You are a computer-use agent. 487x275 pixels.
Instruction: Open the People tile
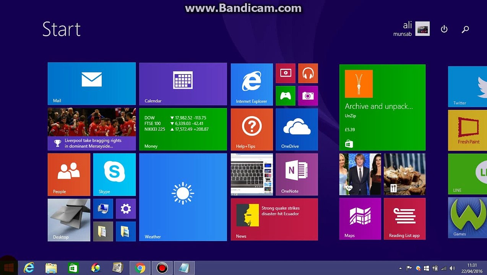pos(69,175)
